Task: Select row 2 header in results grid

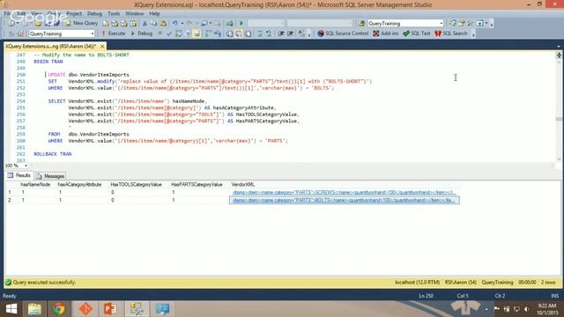Action: tap(10, 200)
